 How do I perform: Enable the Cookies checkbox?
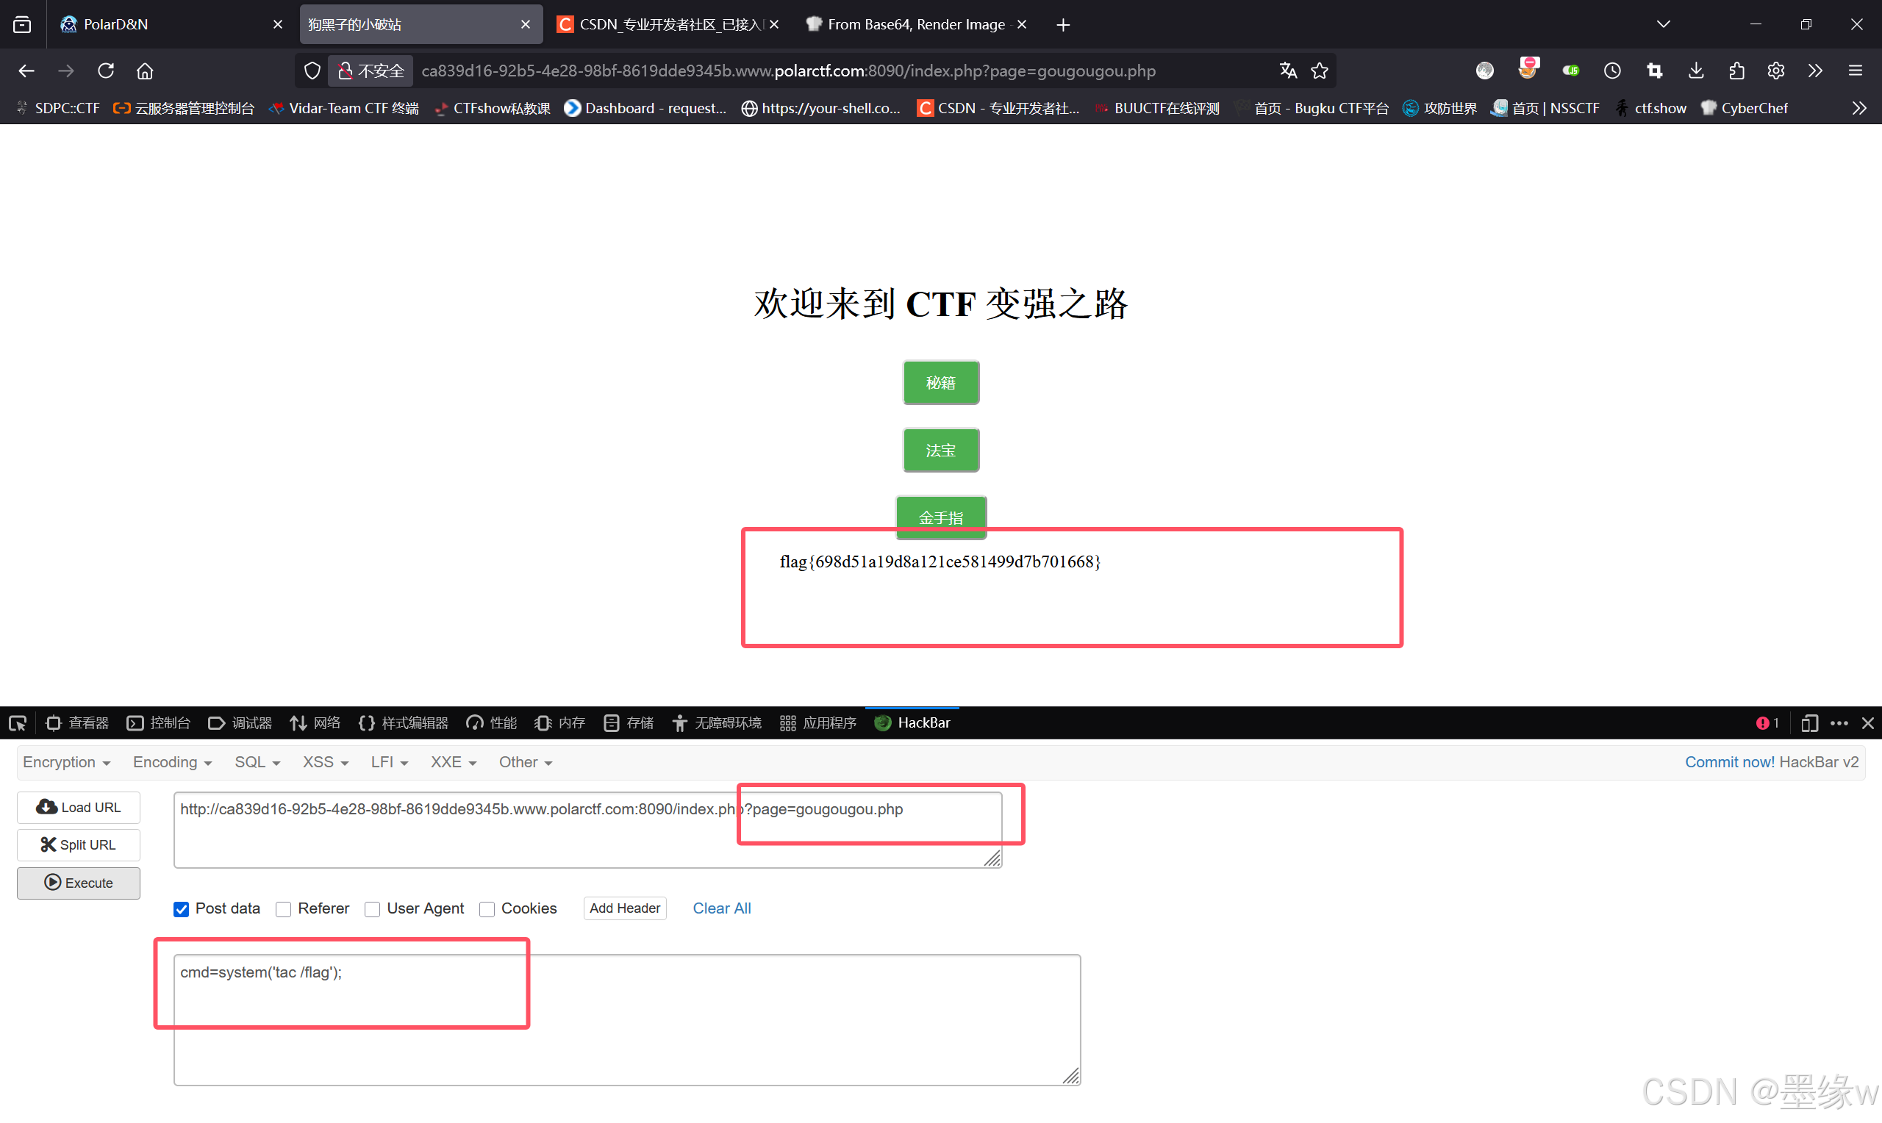[487, 909]
